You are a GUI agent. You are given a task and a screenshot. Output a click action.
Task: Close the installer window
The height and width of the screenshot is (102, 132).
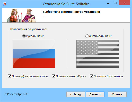[x=124, y=3]
